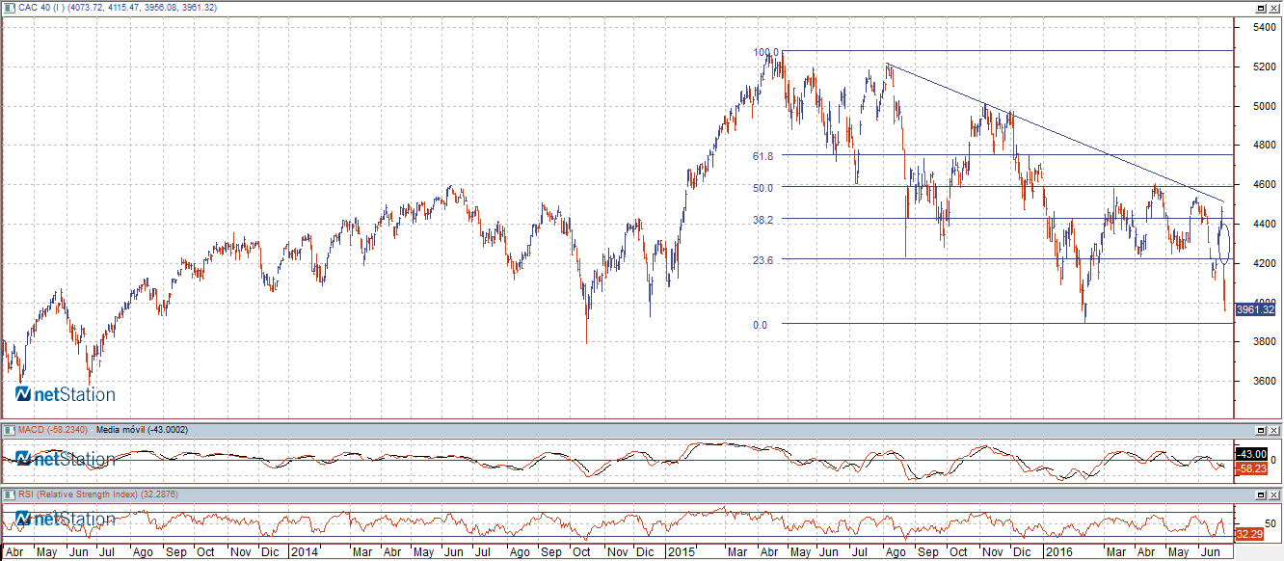The width and height of the screenshot is (1284, 561).
Task: Click the 0 level label on MACD axis
Action: (1273, 461)
